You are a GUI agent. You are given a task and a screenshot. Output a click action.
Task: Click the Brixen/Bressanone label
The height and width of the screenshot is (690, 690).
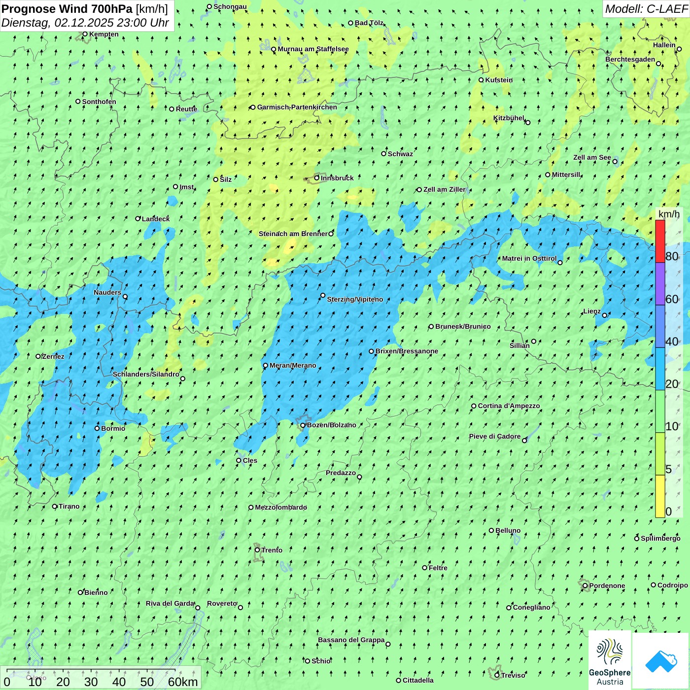(x=407, y=351)
